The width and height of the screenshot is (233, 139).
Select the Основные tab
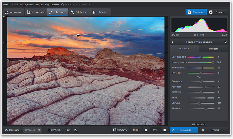click(184, 49)
